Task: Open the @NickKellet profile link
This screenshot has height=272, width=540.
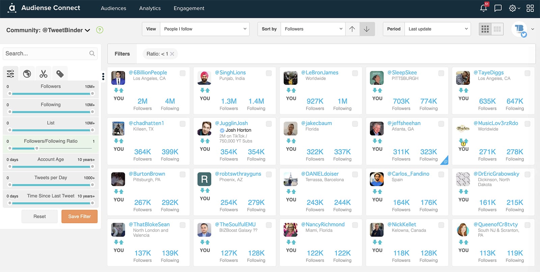Action: [402, 224]
